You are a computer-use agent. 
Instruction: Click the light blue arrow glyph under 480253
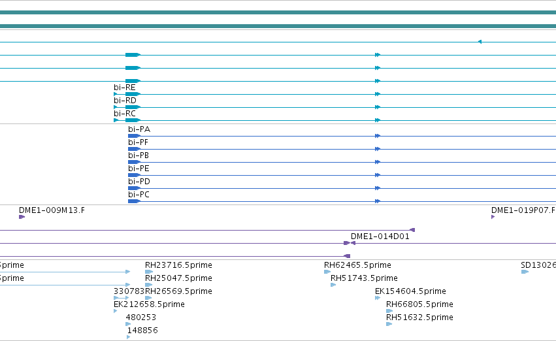point(128,324)
